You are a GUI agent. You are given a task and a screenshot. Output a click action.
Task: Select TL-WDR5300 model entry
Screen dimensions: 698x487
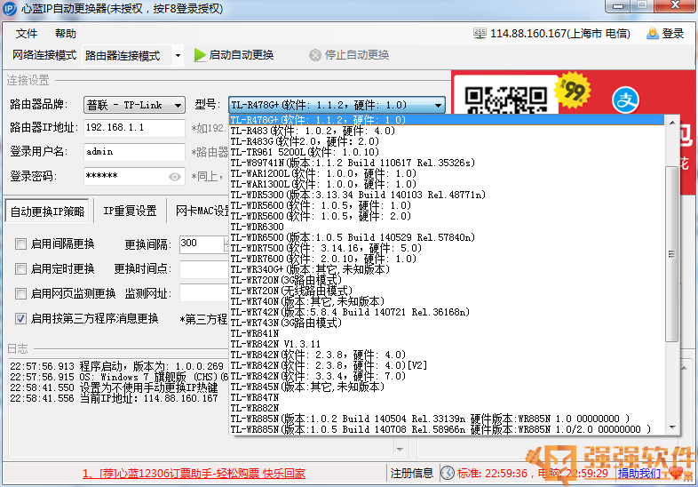pyautogui.click(x=447, y=195)
